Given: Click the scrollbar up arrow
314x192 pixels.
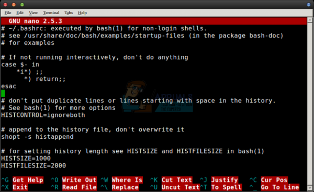Looking at the screenshot, I should (x=310, y=19).
